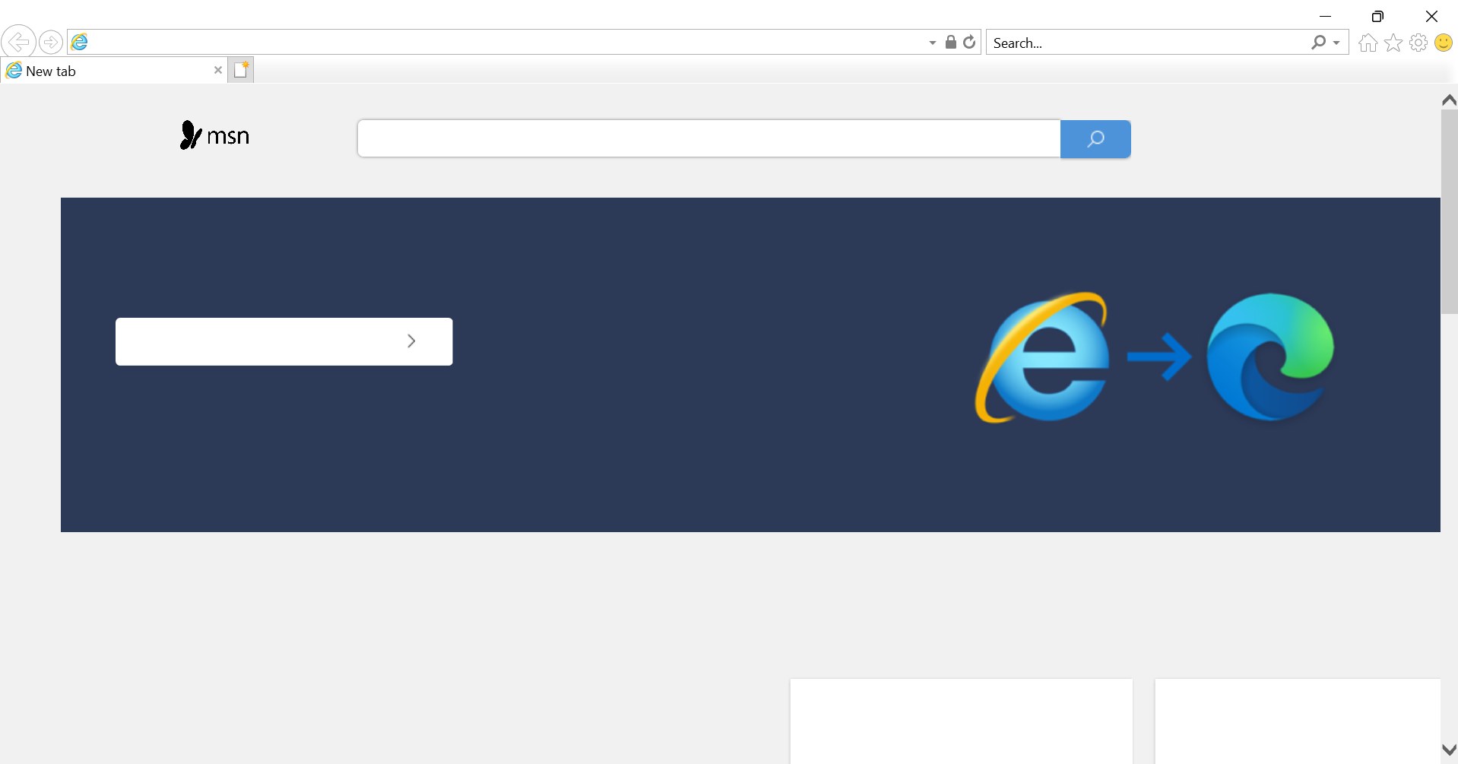Click inside the MSN web search field
This screenshot has width=1458, height=764.
click(x=708, y=139)
